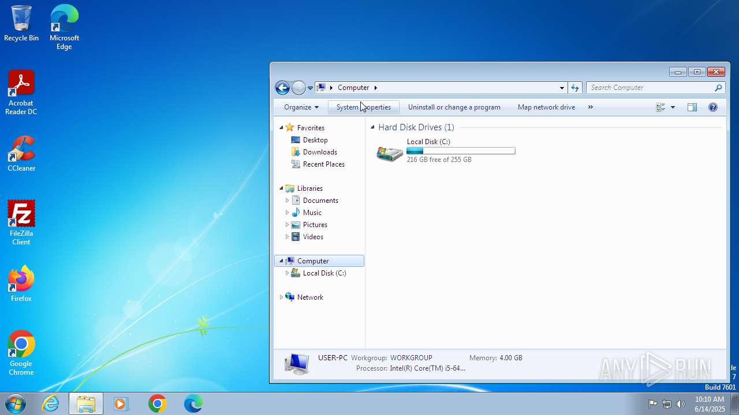Collapse the Libraries group
739x415 pixels.
pos(282,188)
